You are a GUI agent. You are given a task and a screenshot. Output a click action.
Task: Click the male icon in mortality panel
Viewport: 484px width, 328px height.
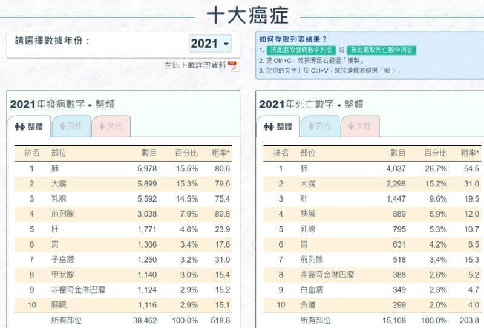coord(312,126)
